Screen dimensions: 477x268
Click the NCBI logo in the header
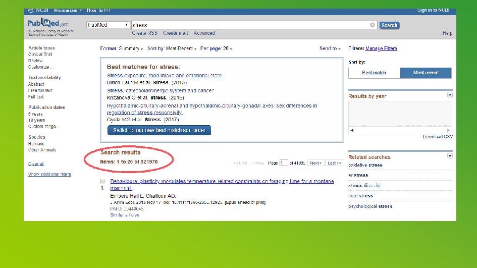(x=38, y=10)
